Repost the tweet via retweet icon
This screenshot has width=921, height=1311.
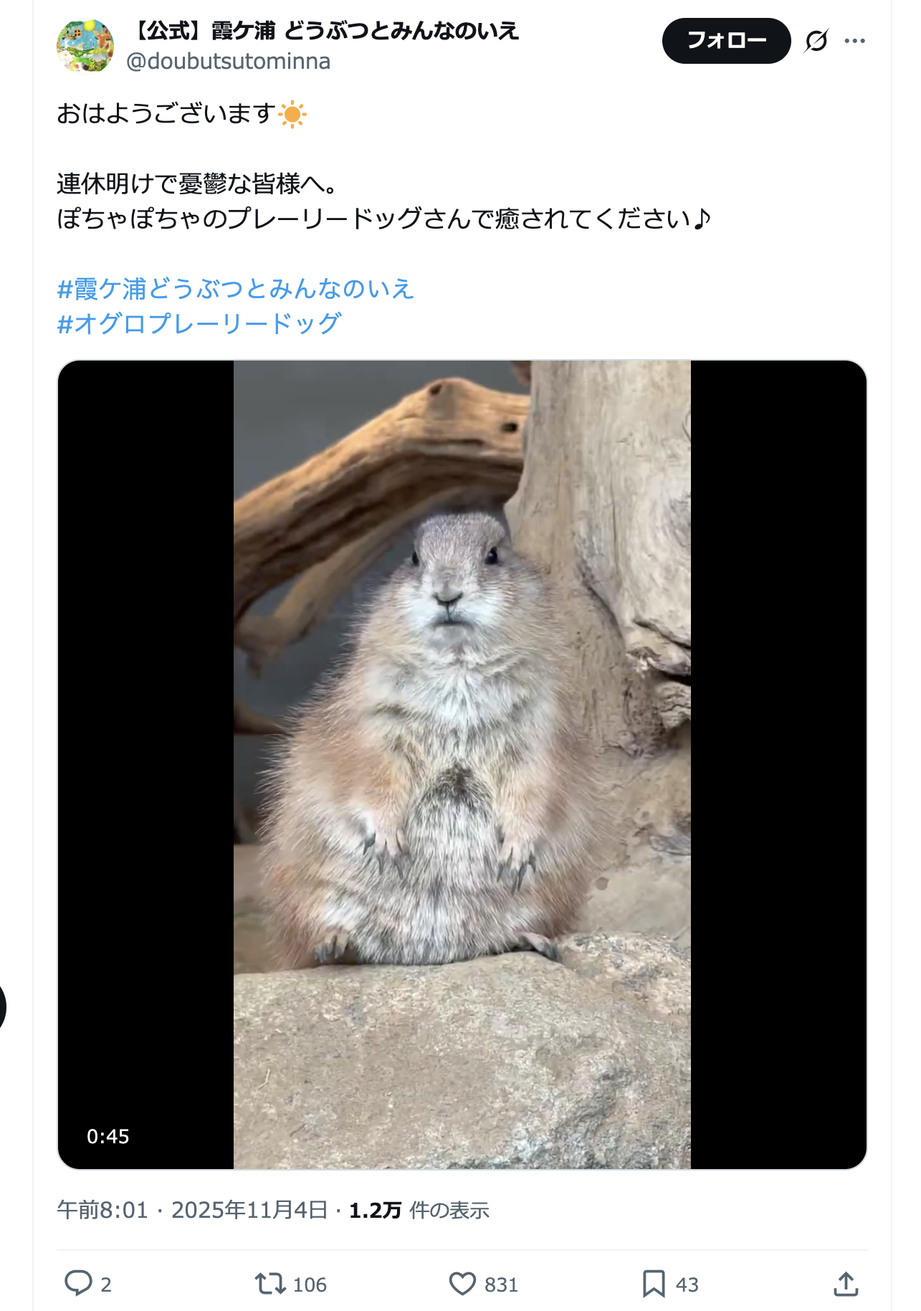270,1283
